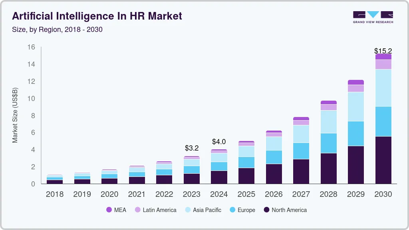Select the 2024 axis label
The width and height of the screenshot is (409, 230).
point(219,194)
